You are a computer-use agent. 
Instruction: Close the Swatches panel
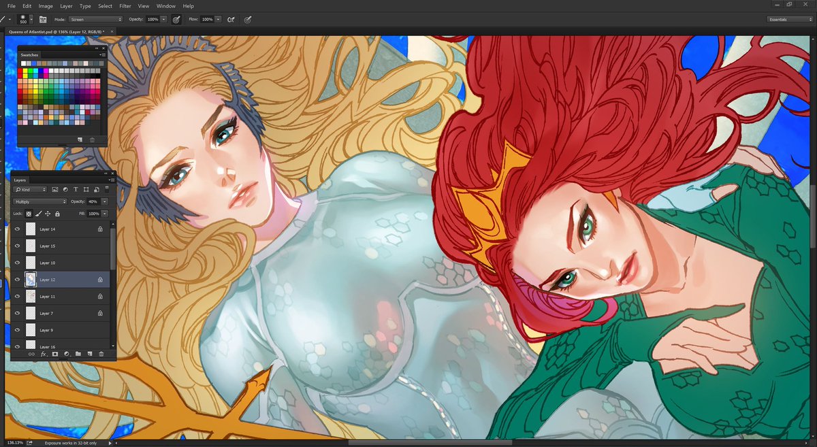[103, 48]
